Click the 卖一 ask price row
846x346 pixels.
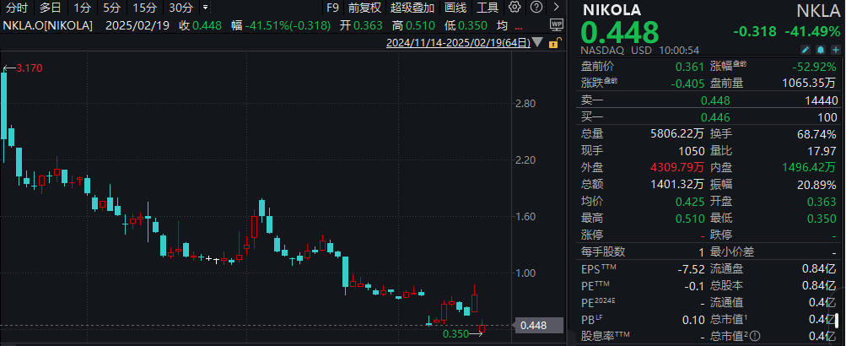[x=709, y=100]
